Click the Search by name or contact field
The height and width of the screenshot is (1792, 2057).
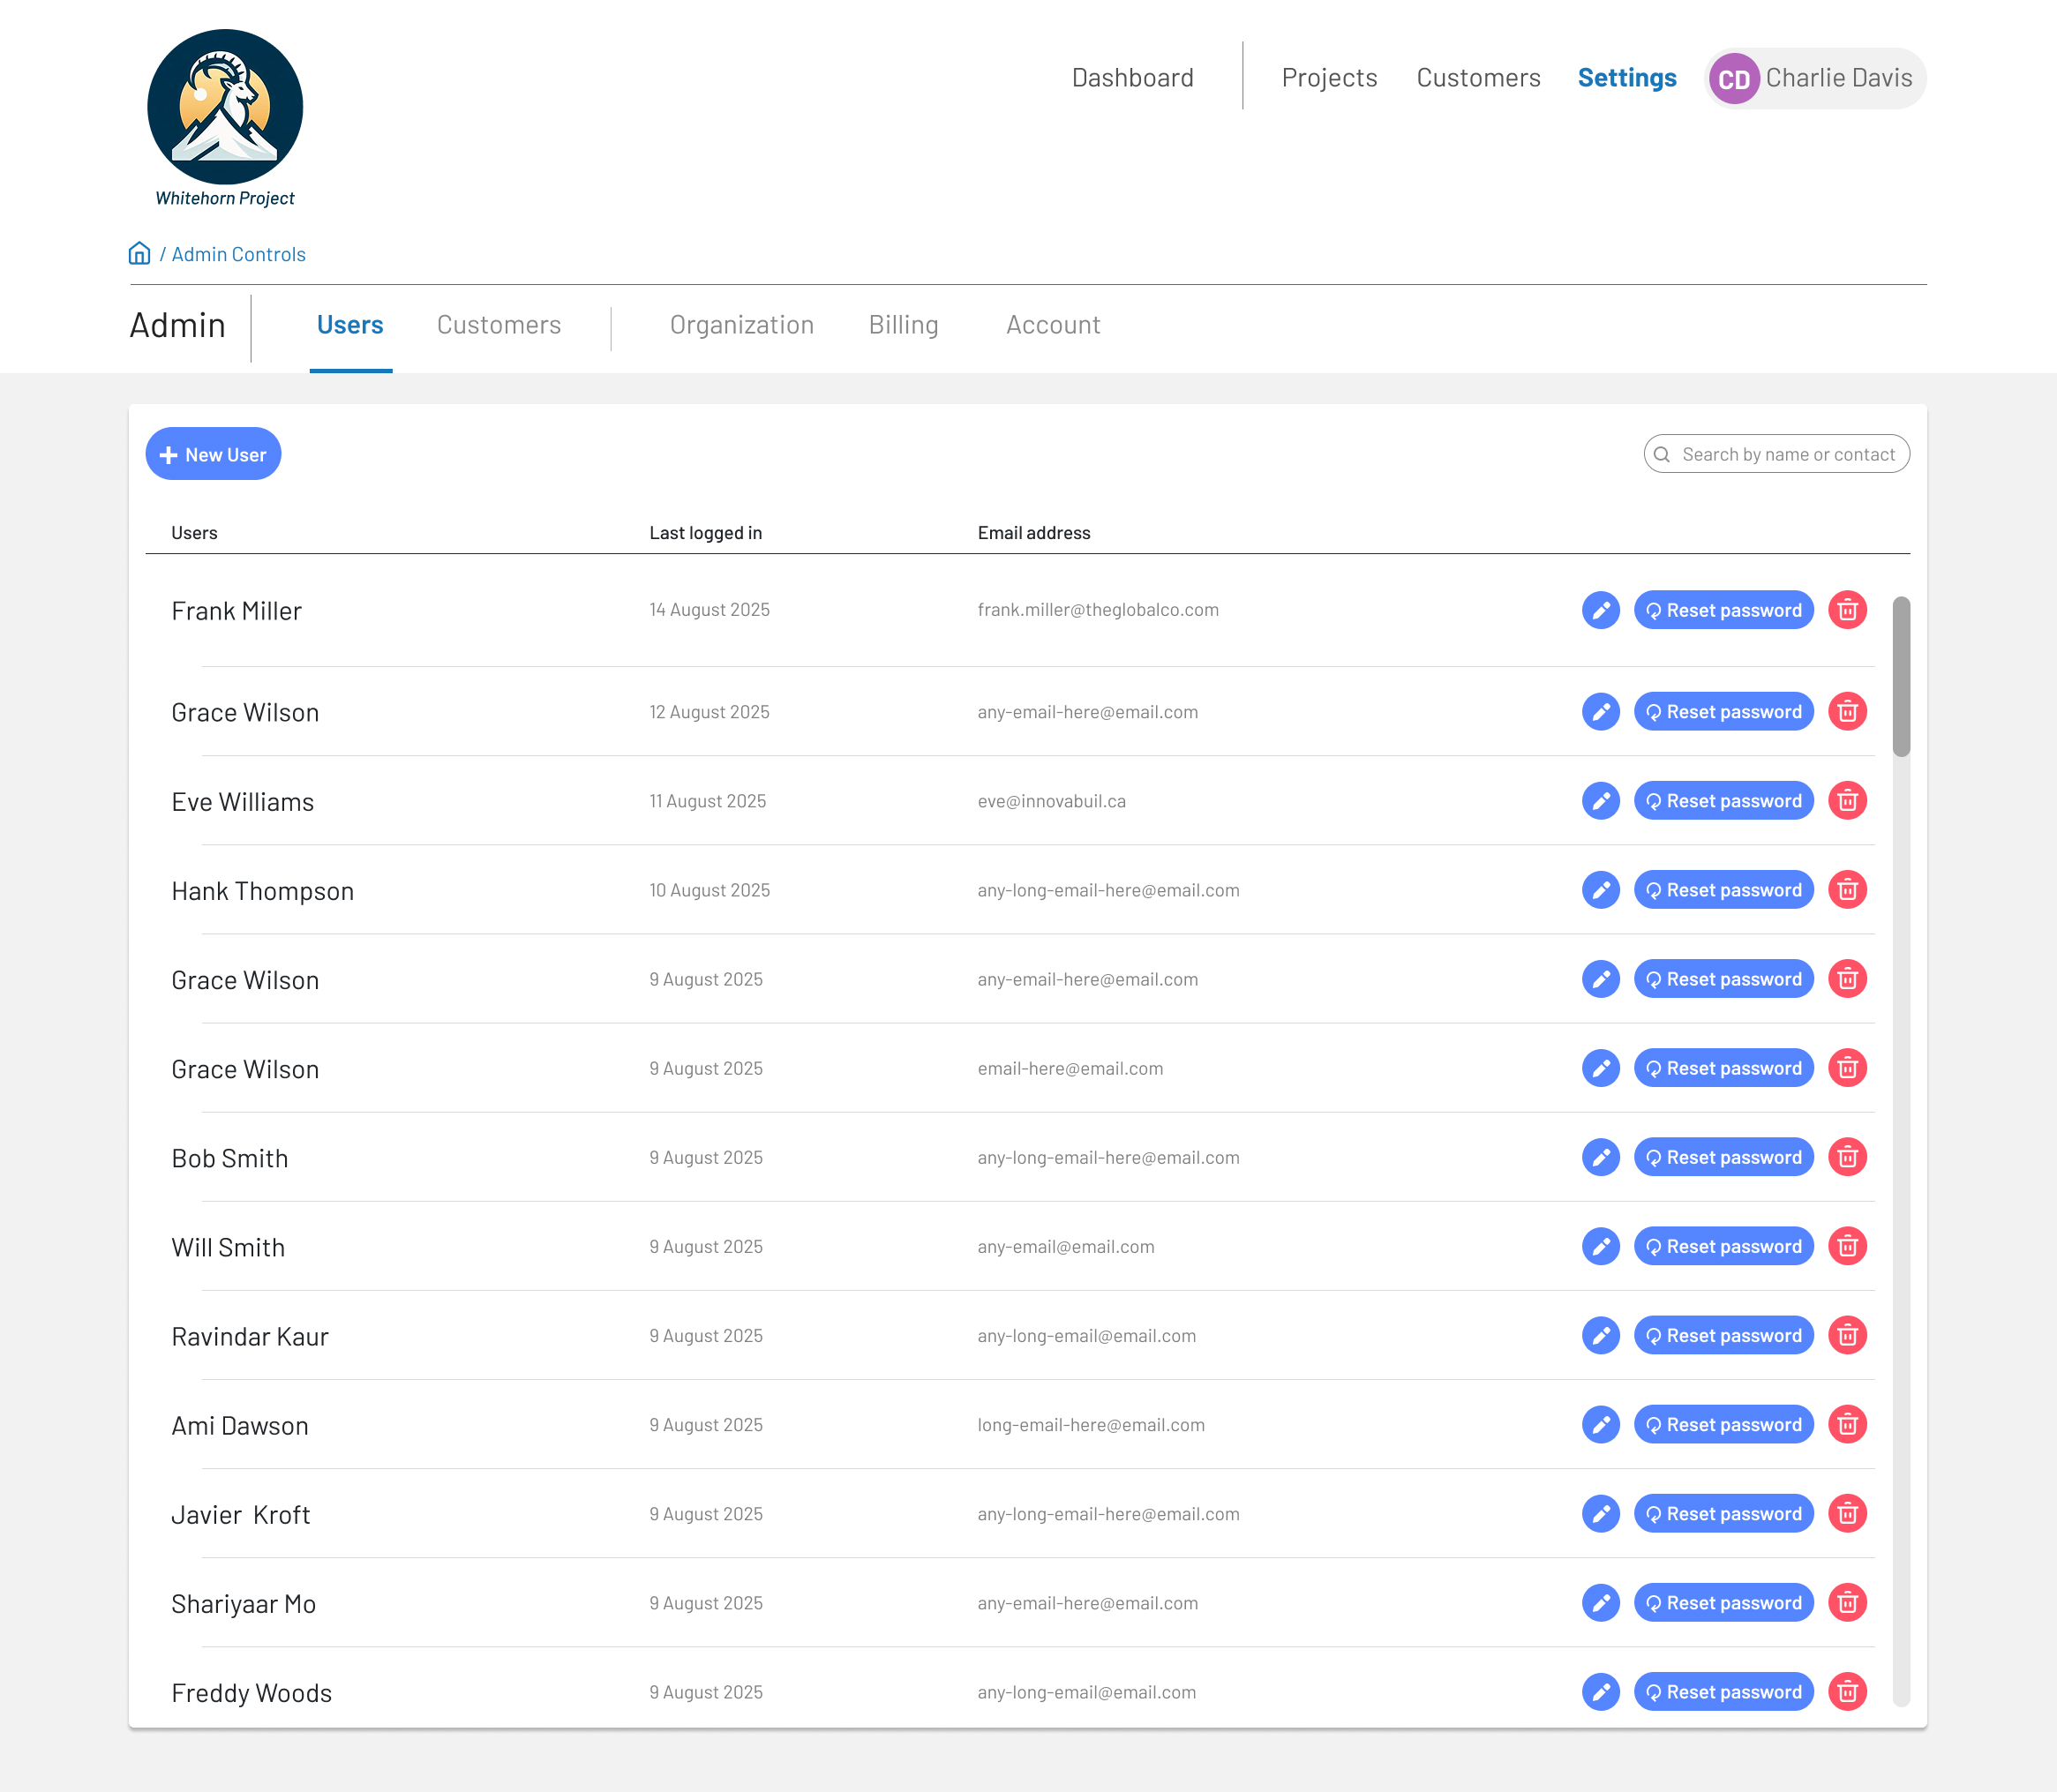[1787, 454]
